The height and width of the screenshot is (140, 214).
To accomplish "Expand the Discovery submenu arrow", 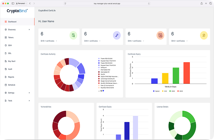I will [29, 30].
